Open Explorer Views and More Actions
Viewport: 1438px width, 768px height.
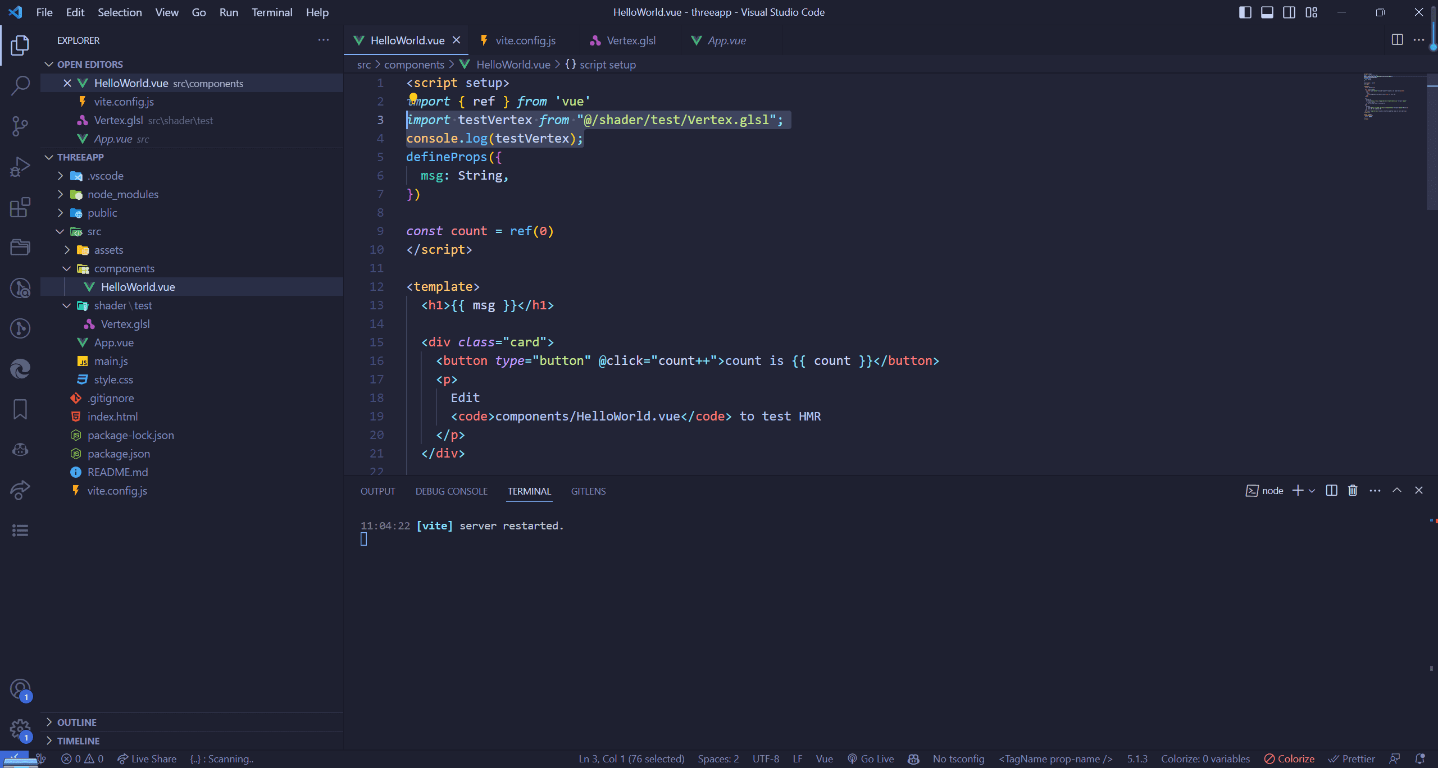324,40
